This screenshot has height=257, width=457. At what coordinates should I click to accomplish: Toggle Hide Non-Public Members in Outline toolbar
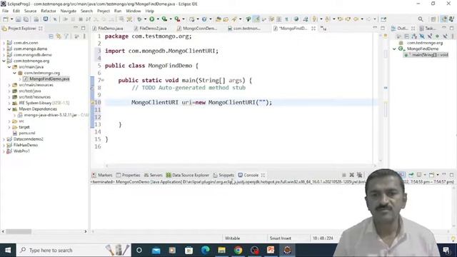click(437, 36)
